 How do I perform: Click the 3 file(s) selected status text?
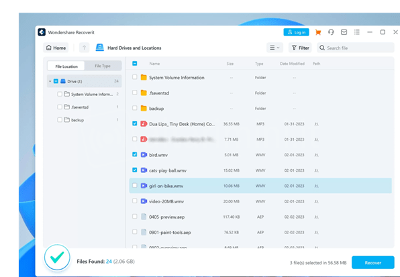click(x=318, y=263)
